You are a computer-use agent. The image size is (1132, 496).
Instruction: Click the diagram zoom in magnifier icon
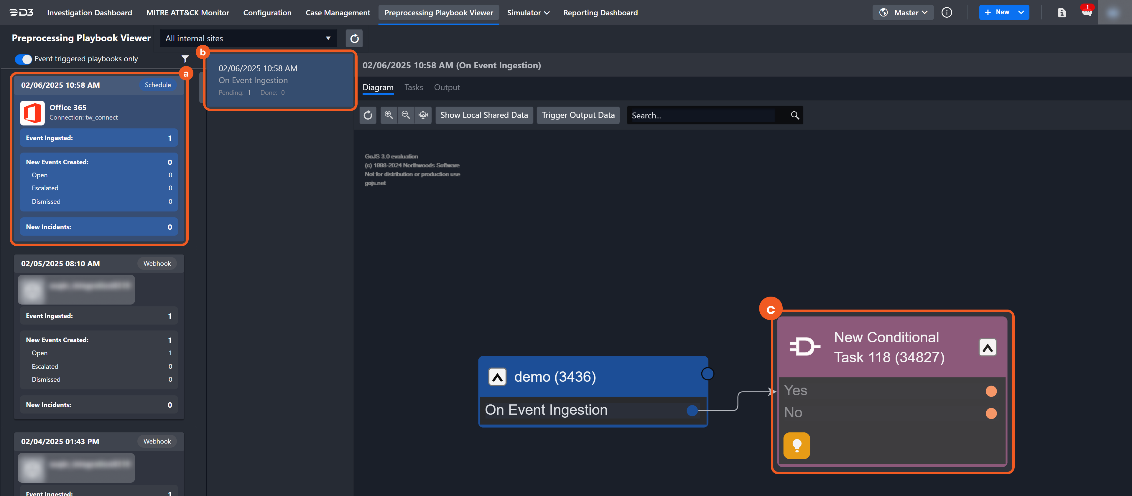coord(389,115)
